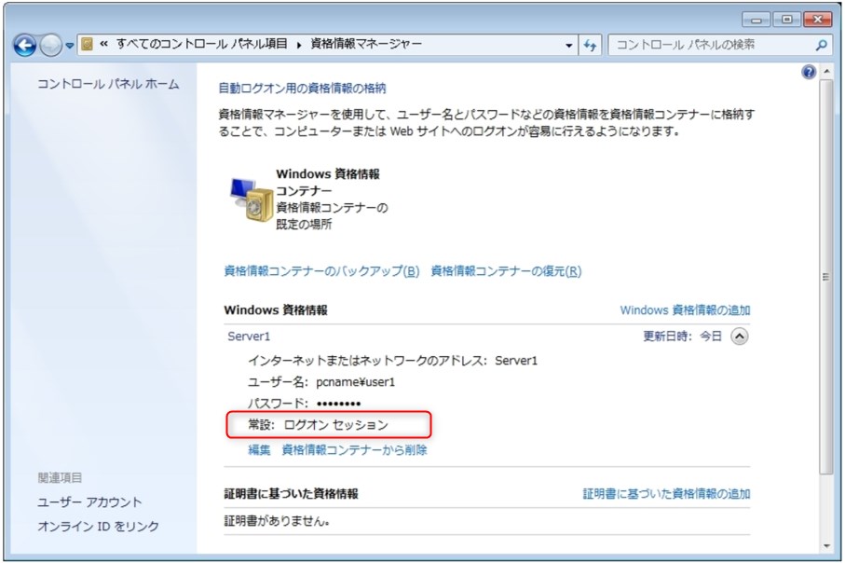Open 自動ログオン用の資格情報の格納 link

[303, 89]
